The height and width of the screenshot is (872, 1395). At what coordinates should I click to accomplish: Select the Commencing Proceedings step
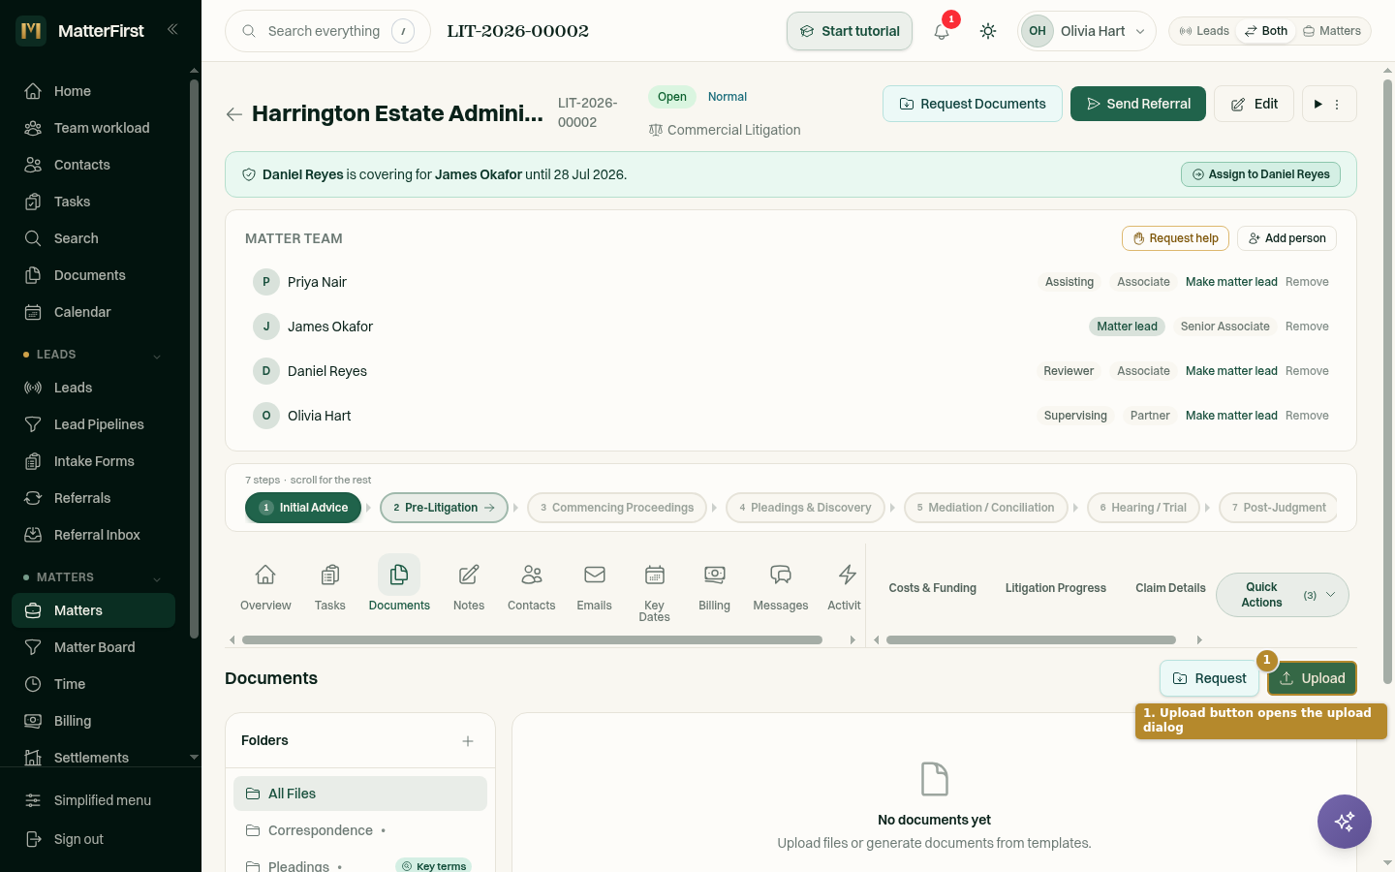(617, 508)
